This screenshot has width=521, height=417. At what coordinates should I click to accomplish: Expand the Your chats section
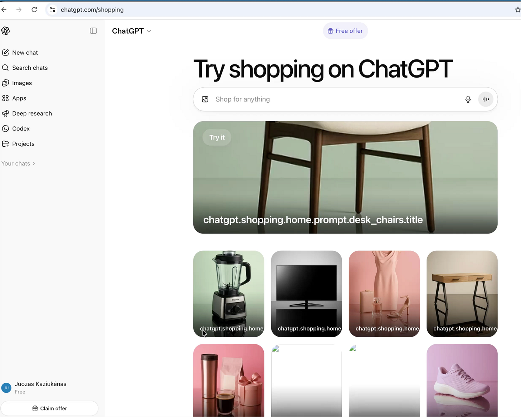click(18, 163)
